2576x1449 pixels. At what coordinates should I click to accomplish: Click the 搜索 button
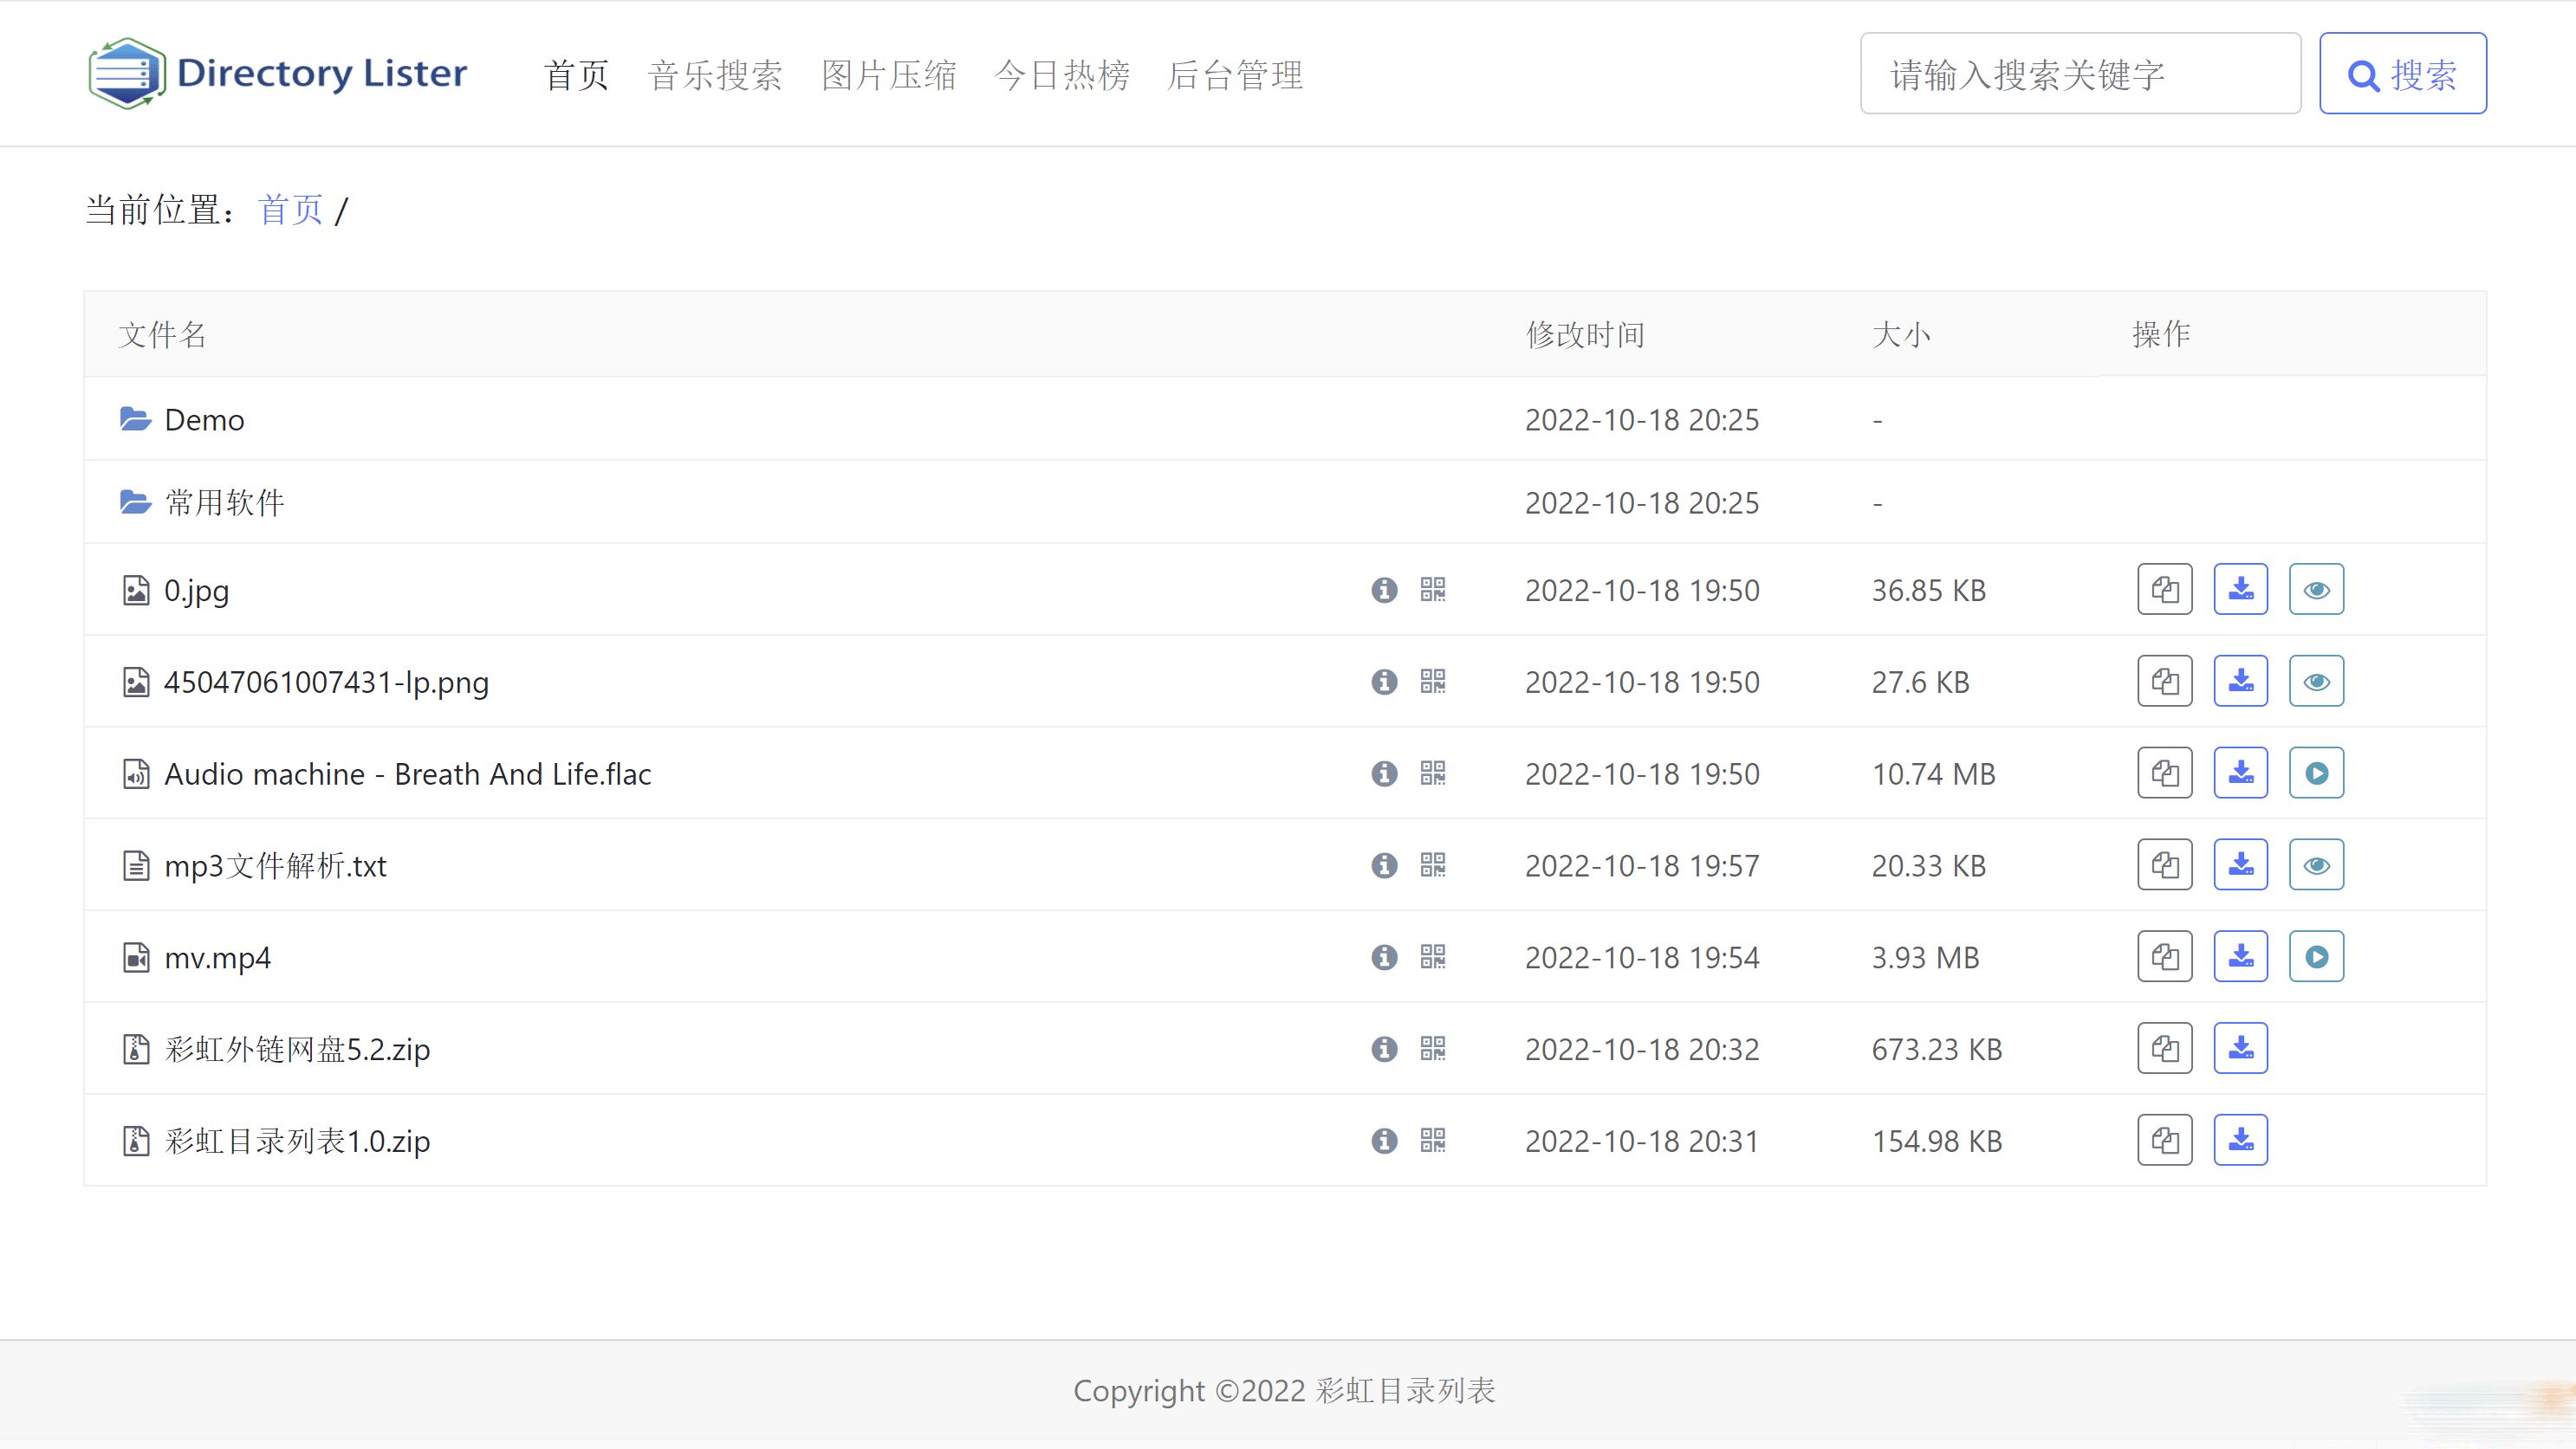pyautogui.click(x=2403, y=73)
